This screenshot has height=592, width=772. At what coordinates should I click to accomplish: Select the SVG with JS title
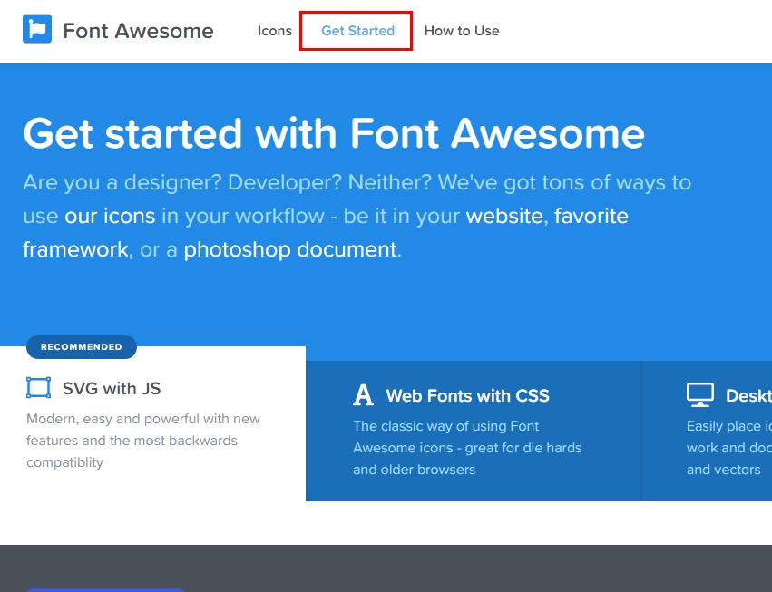[x=112, y=388]
